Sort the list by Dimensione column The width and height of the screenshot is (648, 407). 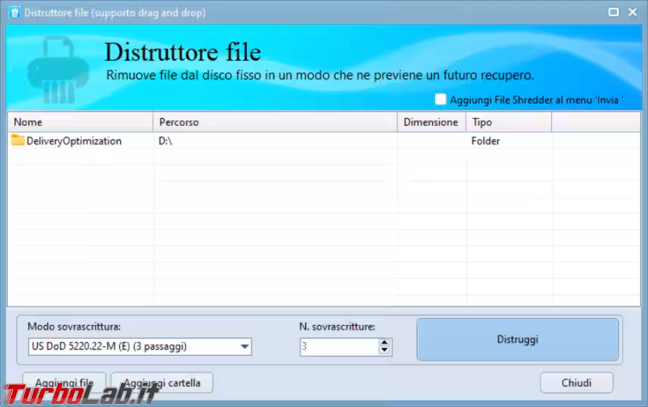(x=430, y=122)
